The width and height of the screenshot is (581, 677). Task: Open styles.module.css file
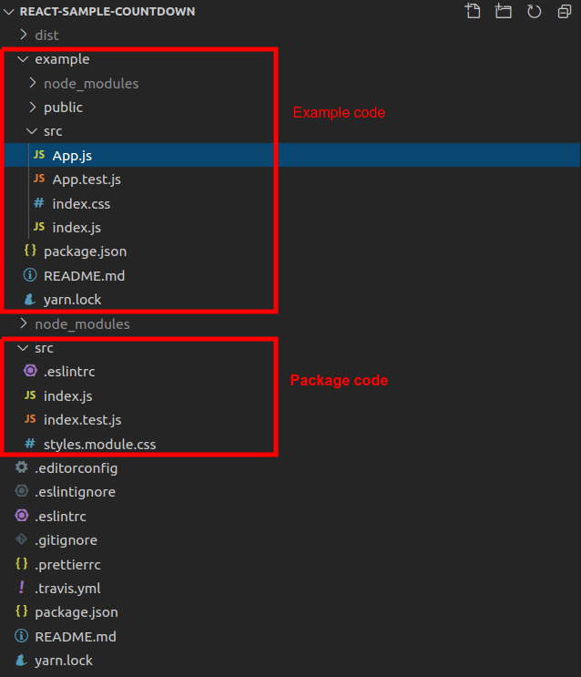click(99, 444)
